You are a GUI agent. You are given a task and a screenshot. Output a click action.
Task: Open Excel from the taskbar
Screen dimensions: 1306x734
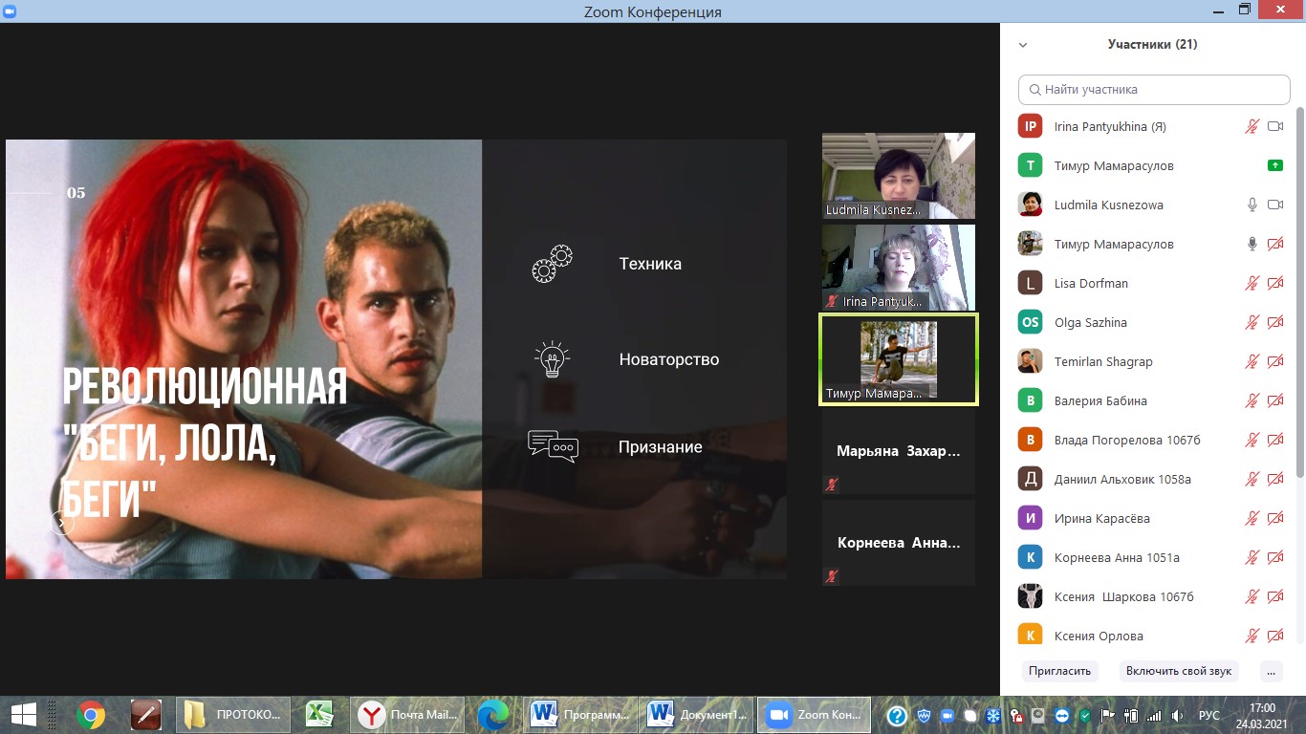319,714
